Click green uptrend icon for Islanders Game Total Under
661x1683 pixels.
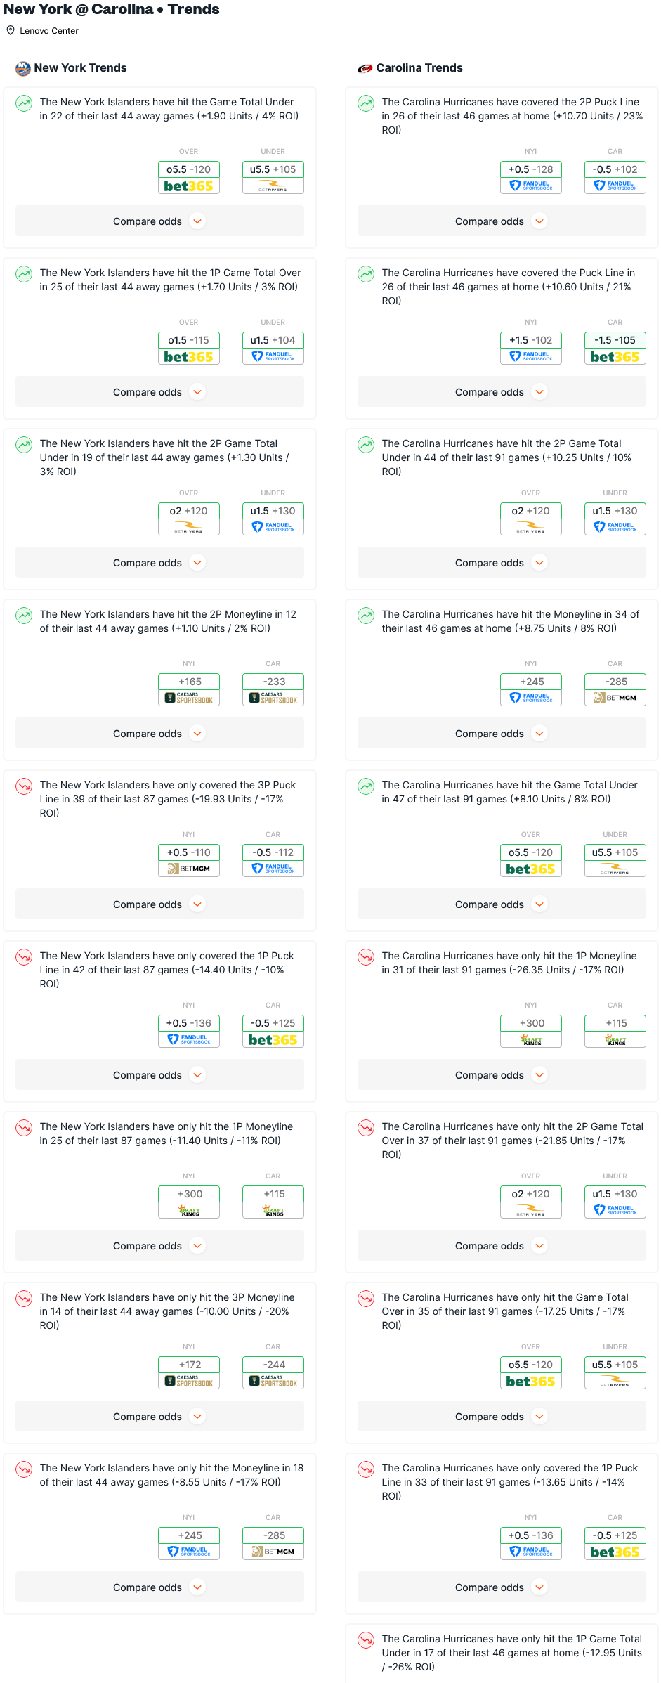click(24, 103)
